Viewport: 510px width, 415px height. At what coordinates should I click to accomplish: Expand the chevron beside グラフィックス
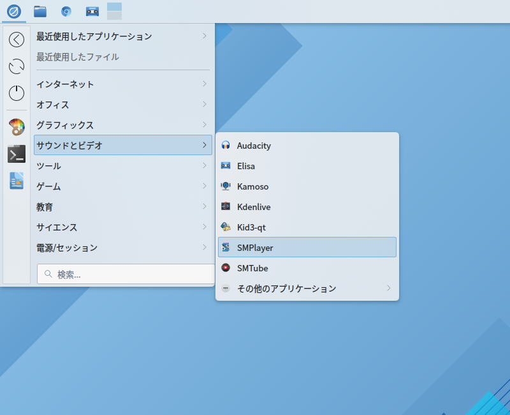[205, 124]
